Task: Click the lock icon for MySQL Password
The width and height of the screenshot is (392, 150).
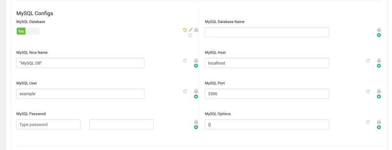Action: click(196, 122)
